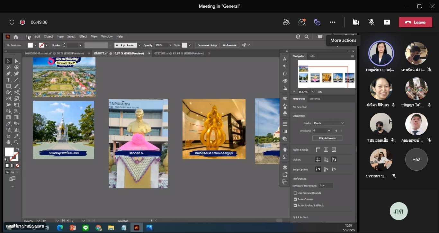This screenshot has height=233, width=439.
Task: Toggle show rulers button in Ruler & Grids
Action: pos(318,149)
